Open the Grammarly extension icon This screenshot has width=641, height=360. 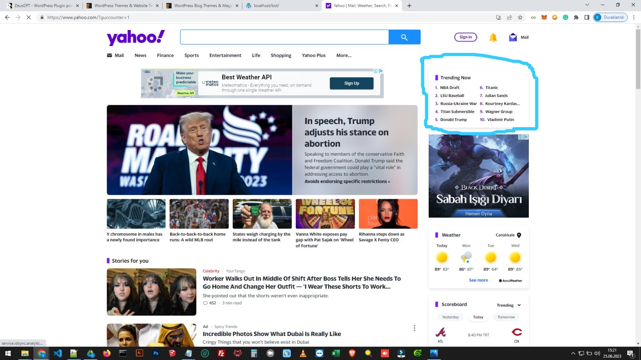click(565, 17)
